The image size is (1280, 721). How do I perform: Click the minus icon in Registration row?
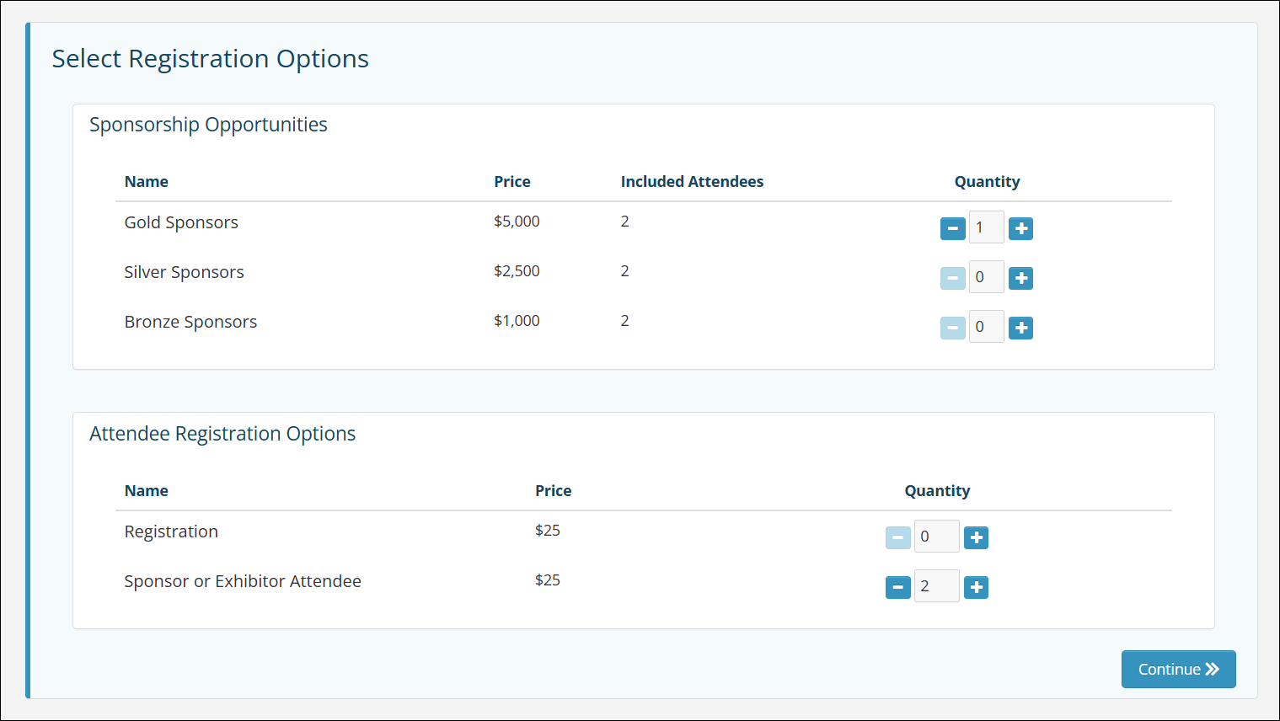point(897,537)
